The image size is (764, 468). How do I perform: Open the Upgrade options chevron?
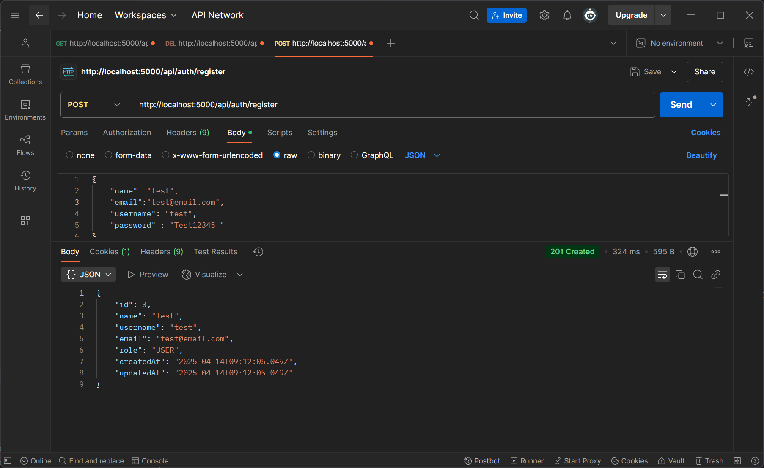tap(663, 15)
